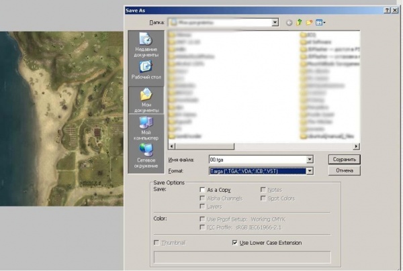
Task: Open Сетевое окружение shortcut
Action: 146,156
